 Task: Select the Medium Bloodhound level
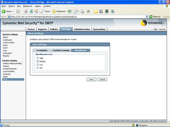pos(38,61)
